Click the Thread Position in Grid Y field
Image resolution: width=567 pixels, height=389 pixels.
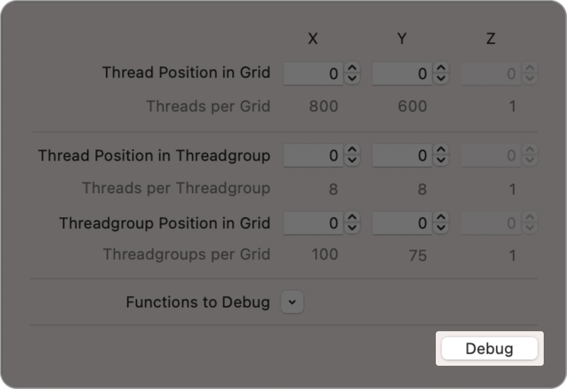(x=401, y=73)
